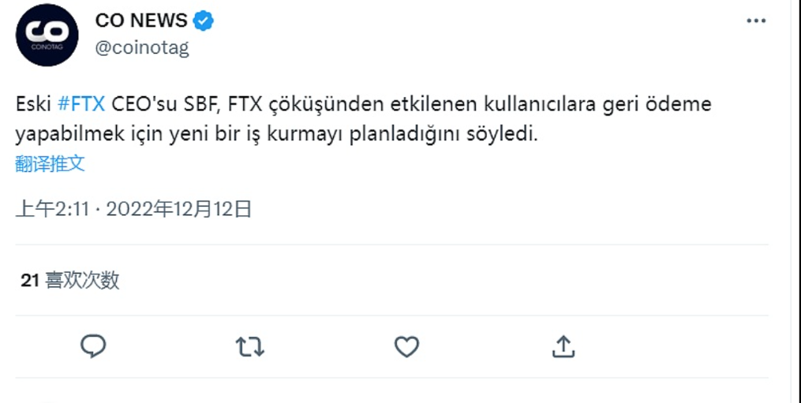Image resolution: width=801 pixels, height=403 pixels.
Task: Open the share tweet menu
Action: point(563,346)
